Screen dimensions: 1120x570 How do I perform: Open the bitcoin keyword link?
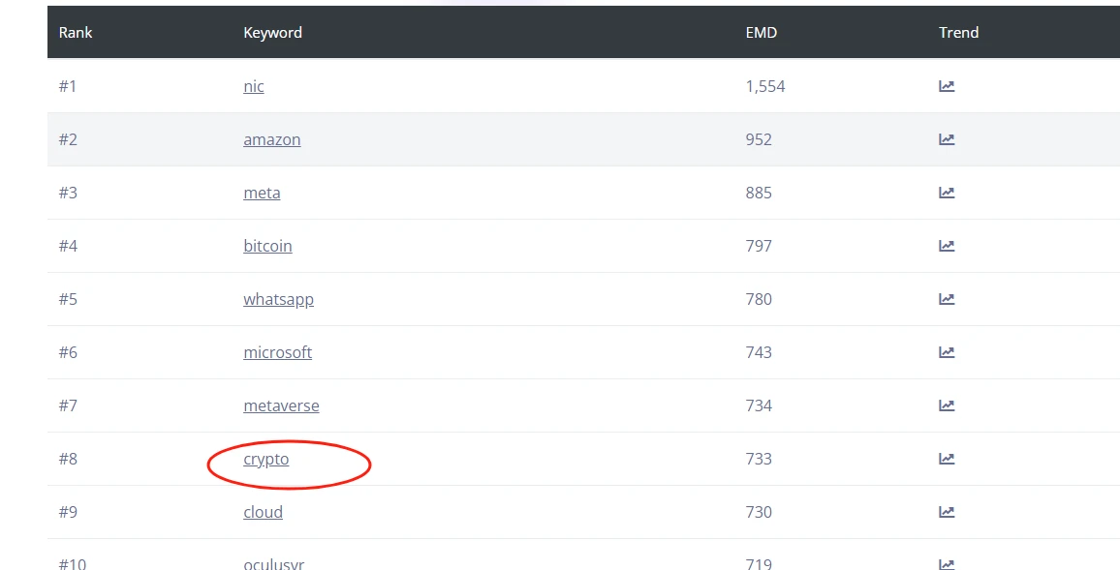[x=267, y=246]
